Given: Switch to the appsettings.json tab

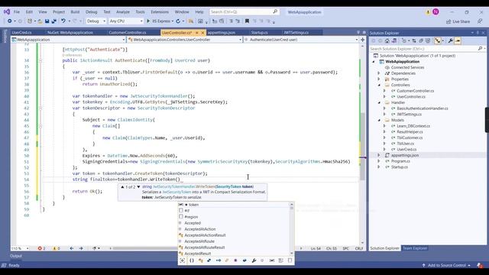Looking at the screenshot, I should [222, 32].
